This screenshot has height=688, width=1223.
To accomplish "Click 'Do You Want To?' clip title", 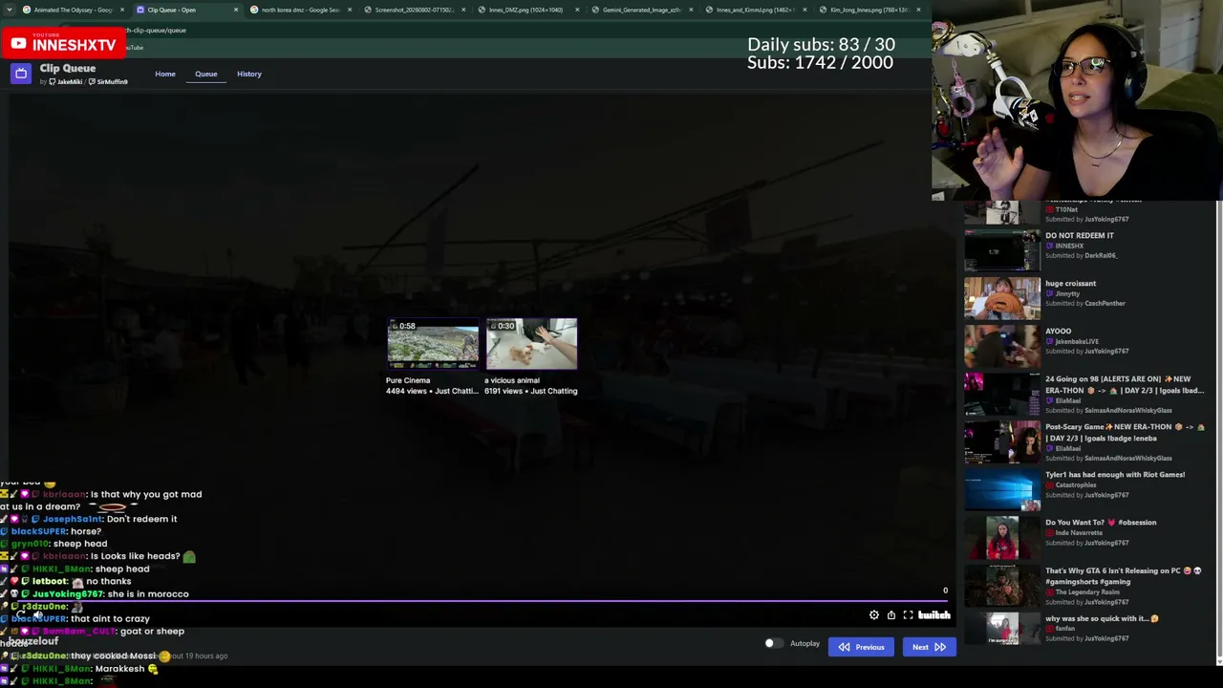I will coord(1101,522).
